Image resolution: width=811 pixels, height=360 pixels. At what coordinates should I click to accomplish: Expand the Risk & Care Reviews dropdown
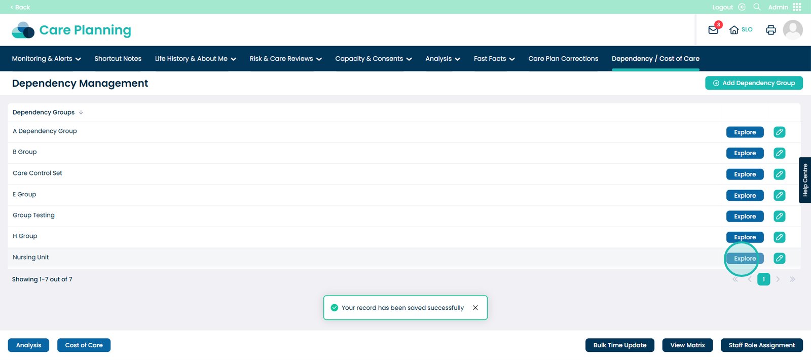(285, 59)
